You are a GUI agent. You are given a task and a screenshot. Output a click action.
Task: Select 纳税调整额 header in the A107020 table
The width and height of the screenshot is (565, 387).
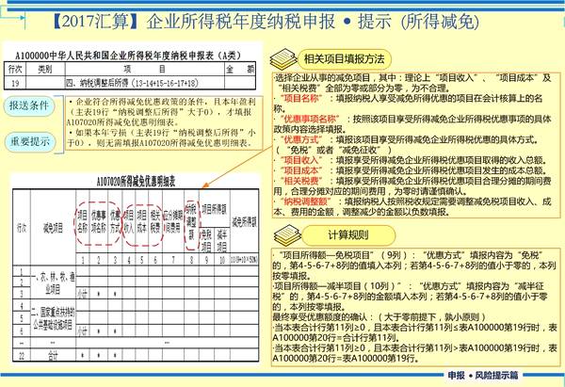pos(191,221)
